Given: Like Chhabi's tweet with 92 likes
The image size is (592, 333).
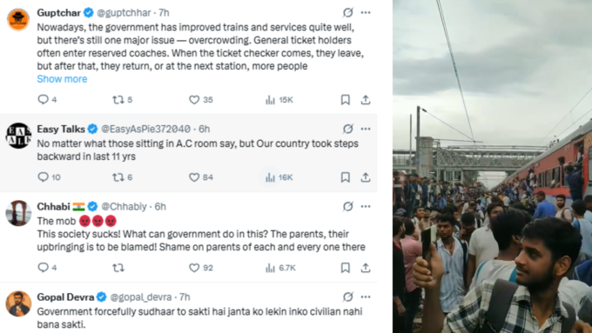Looking at the screenshot, I should click(x=201, y=268).
